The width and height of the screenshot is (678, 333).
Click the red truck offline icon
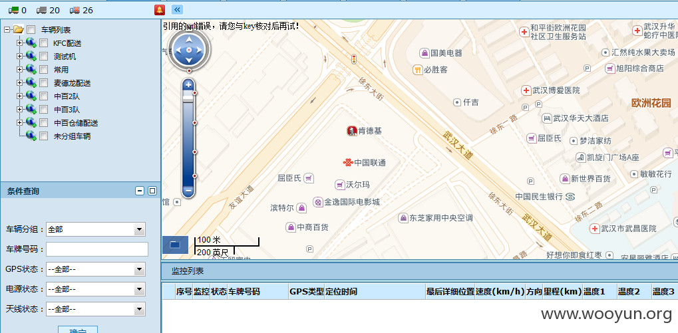(x=75, y=10)
